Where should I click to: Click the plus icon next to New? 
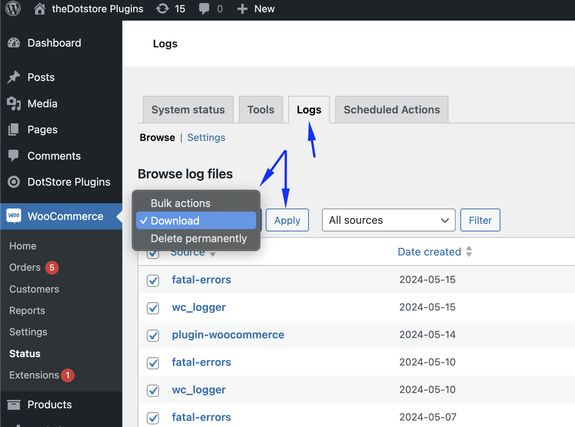[242, 9]
